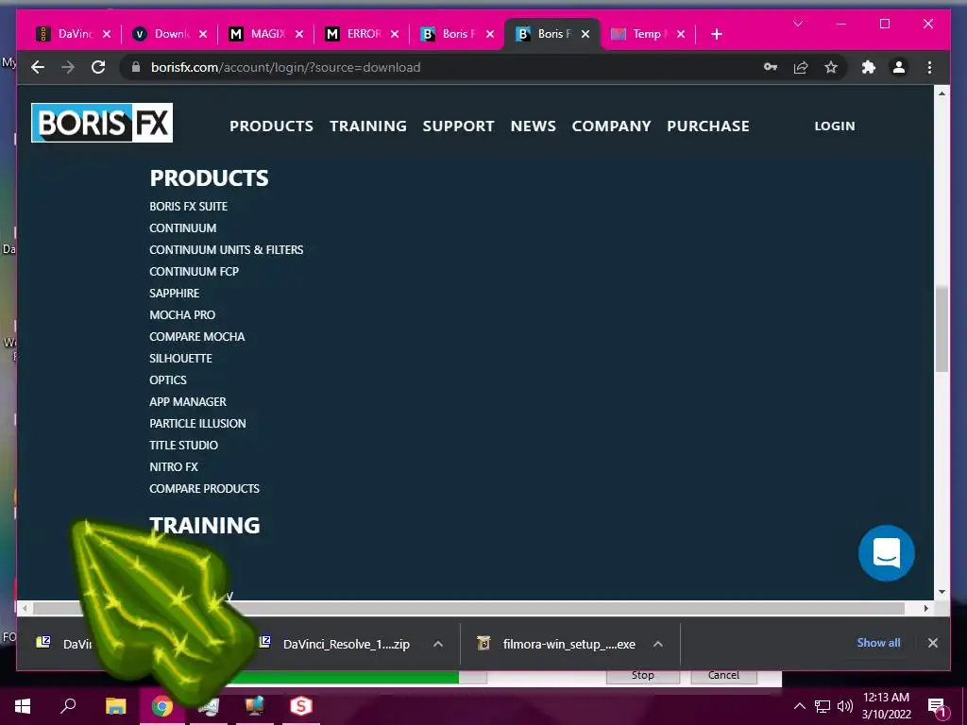
Task: Click Stop in the background window
Action: tap(642, 676)
